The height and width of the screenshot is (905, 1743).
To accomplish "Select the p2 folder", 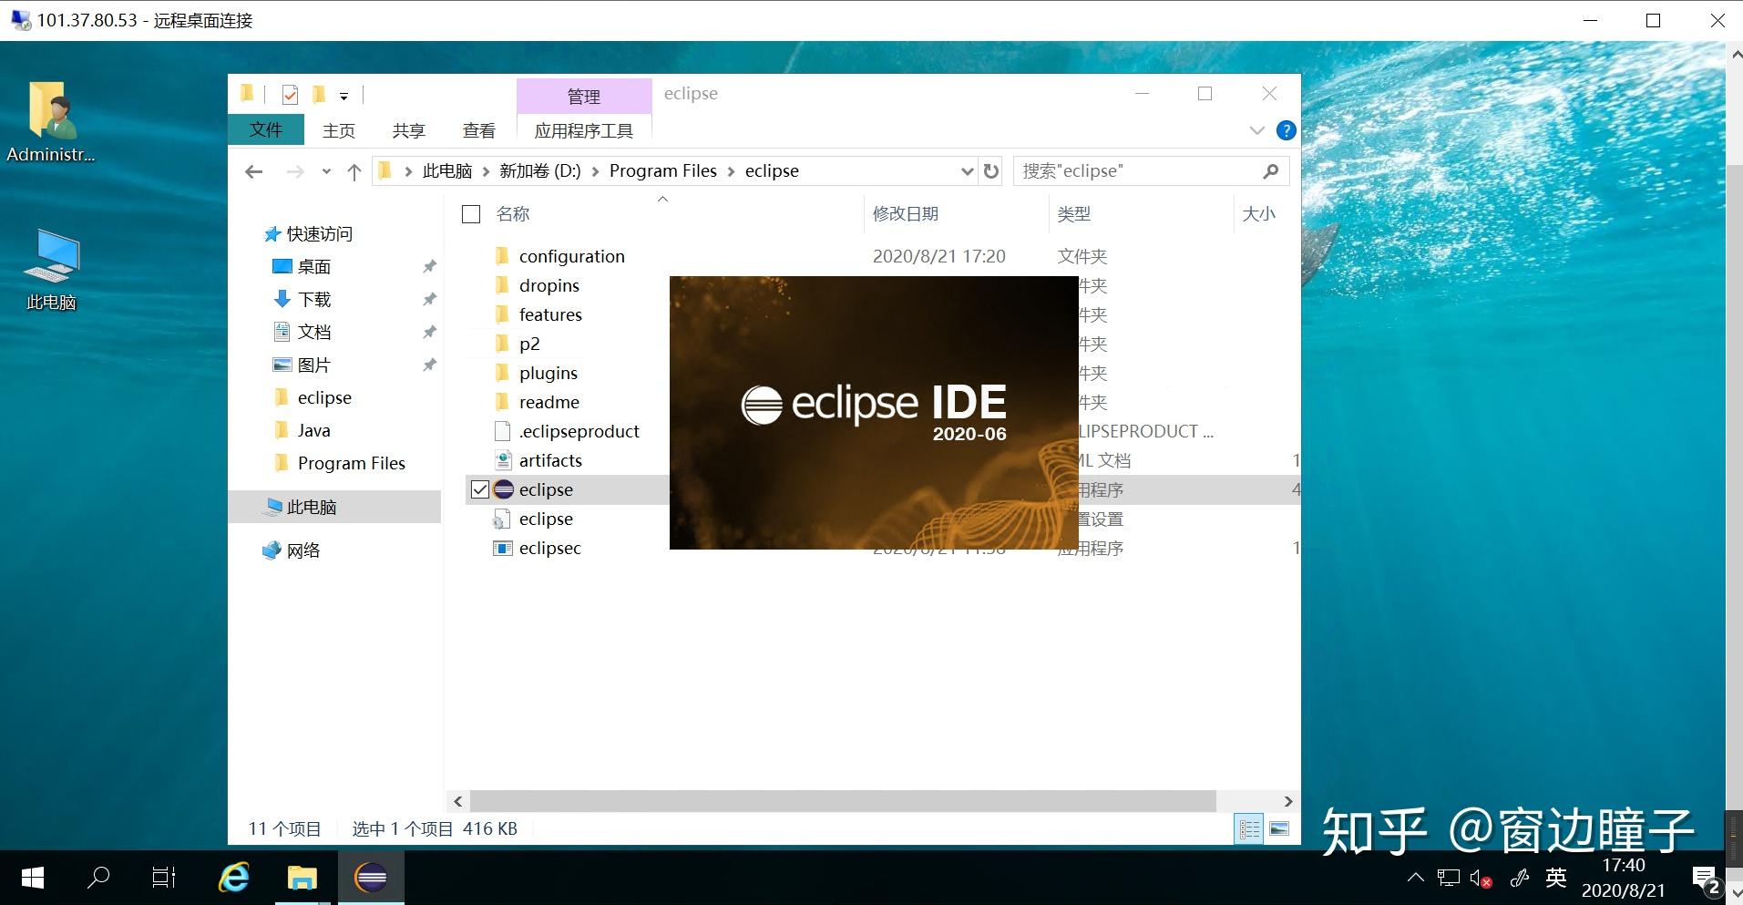I will click(529, 344).
